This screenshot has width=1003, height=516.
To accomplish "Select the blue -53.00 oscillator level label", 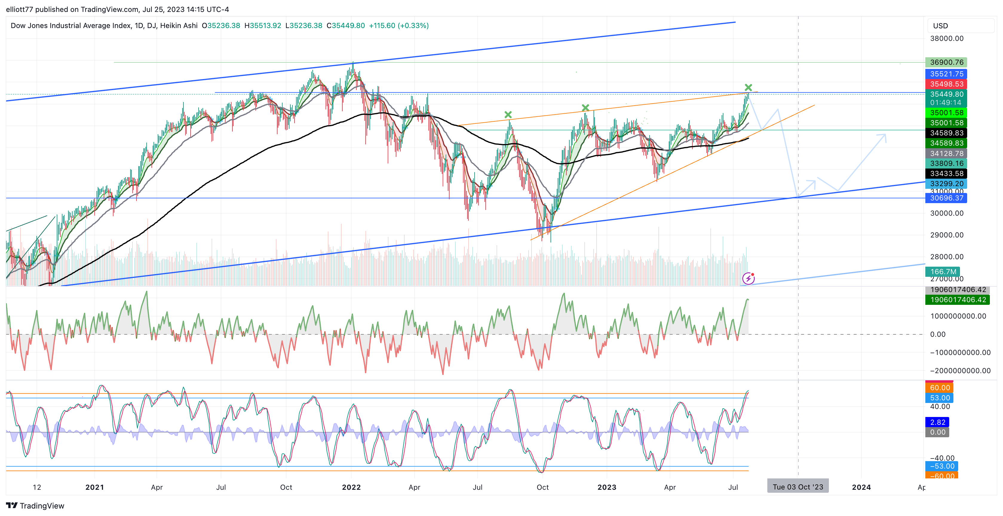I will point(941,466).
